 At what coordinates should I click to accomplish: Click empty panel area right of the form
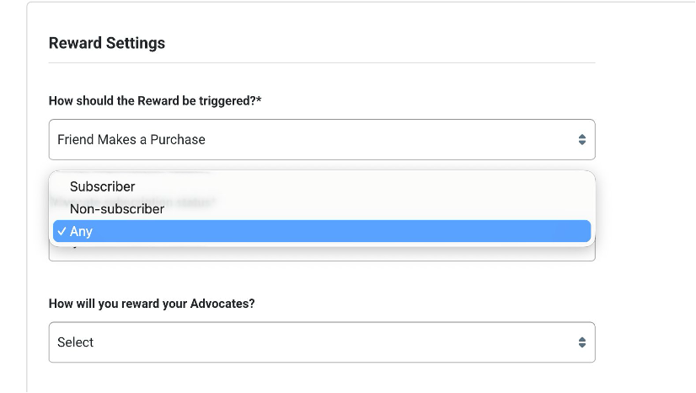645,211
